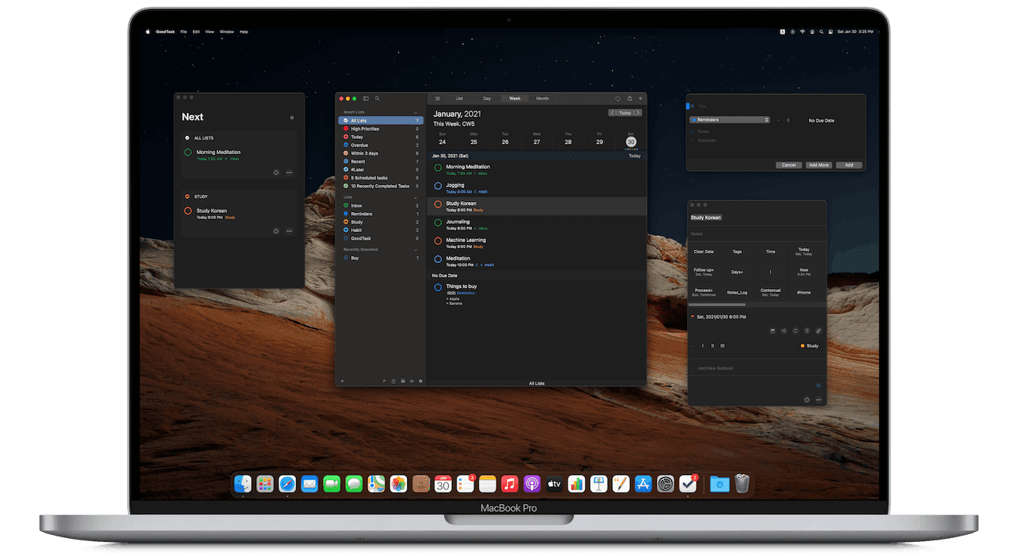
Task: Toggle the sidebar visibility icon next to traffic lights
Action: pos(364,99)
